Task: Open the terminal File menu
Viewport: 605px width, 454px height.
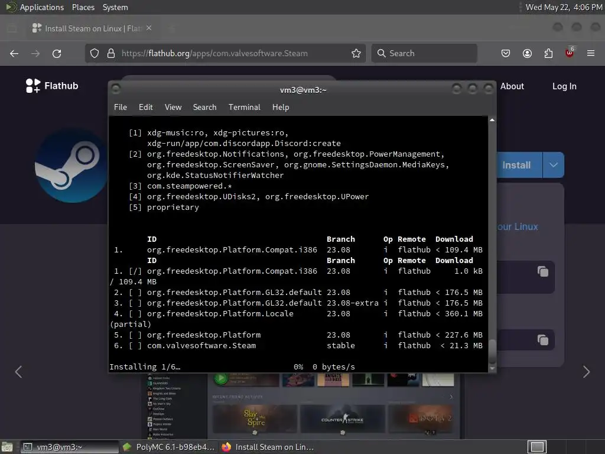Action: [x=121, y=107]
